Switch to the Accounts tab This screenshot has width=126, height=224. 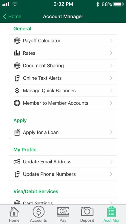point(39,214)
